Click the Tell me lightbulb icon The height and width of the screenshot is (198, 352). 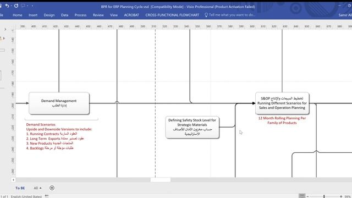tap(206, 15)
